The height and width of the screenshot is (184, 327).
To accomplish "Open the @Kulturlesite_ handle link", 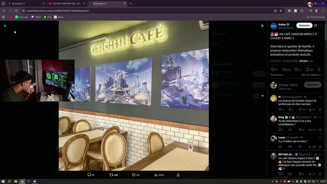I will [x=286, y=28].
